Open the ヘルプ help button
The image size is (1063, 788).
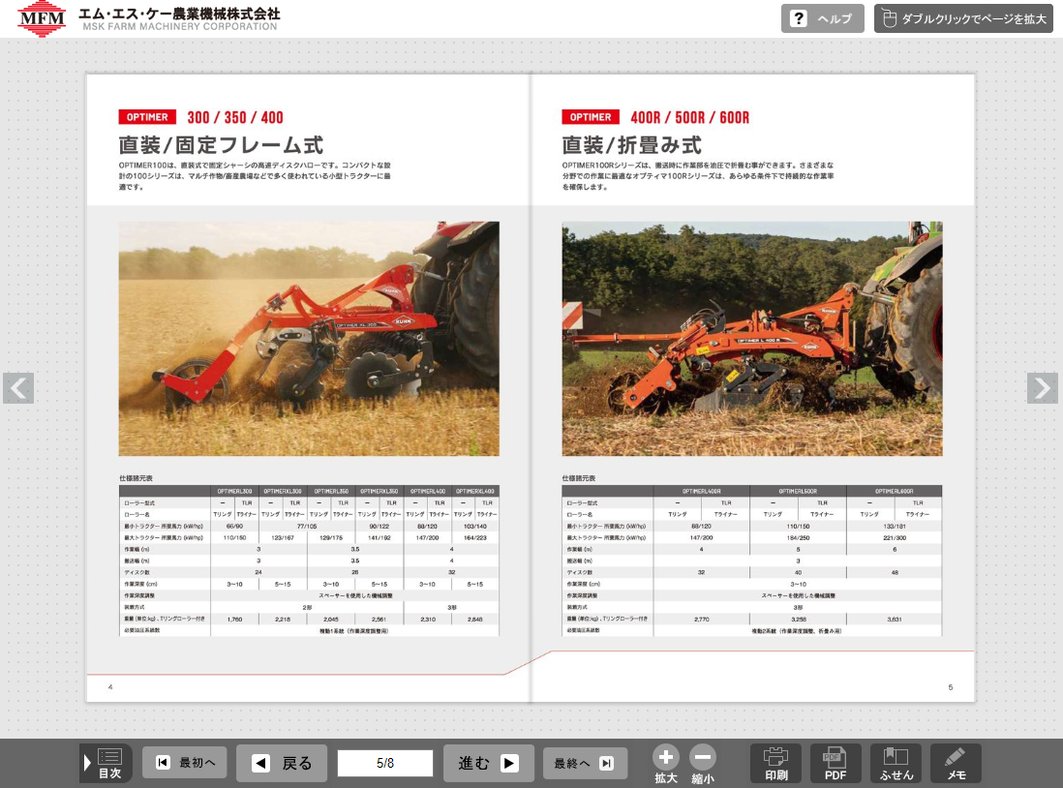pyautogui.click(x=822, y=18)
